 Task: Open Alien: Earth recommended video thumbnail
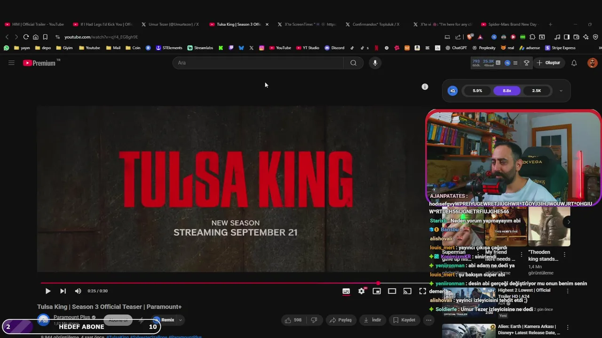tap(469, 330)
